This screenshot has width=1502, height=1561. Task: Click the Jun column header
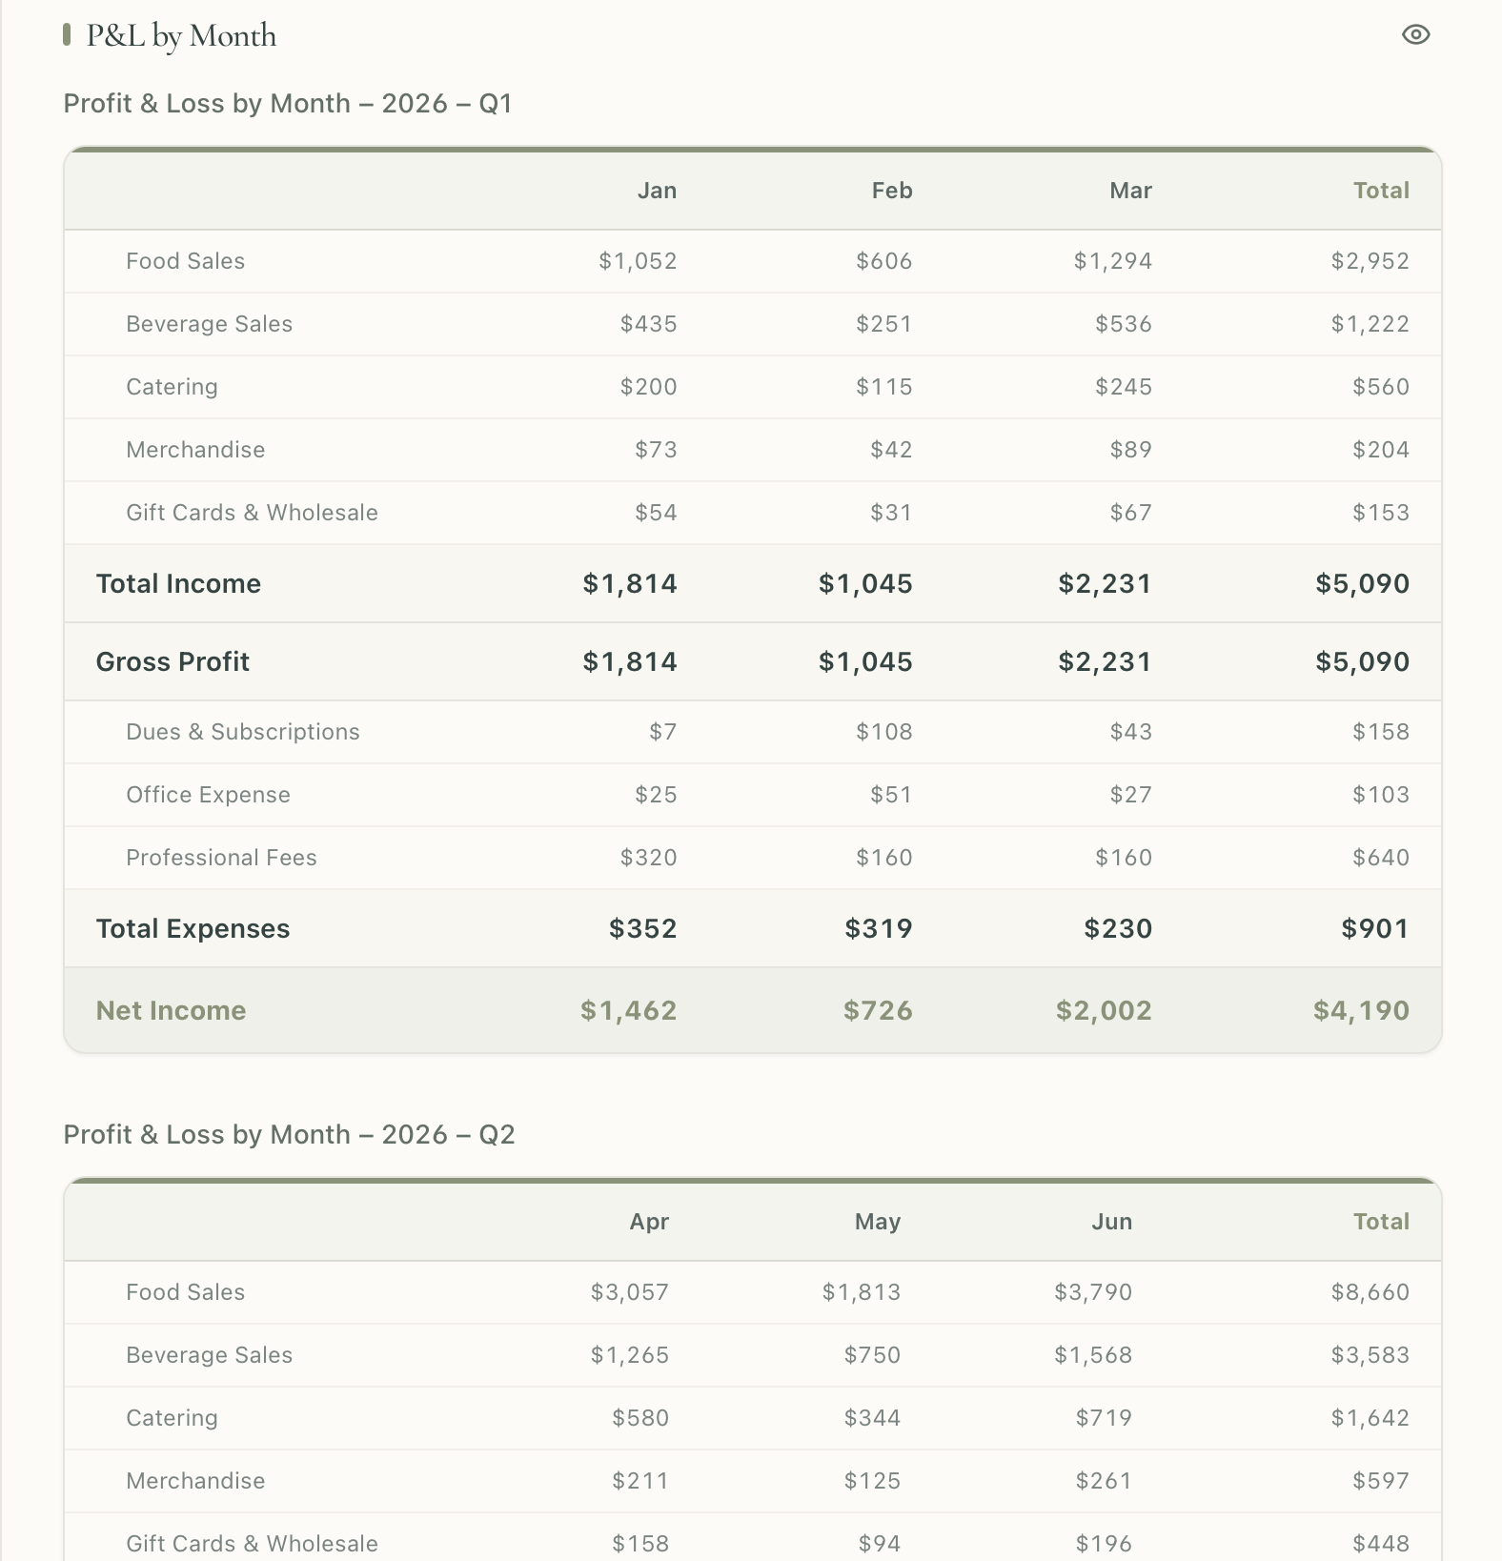point(1111,1222)
